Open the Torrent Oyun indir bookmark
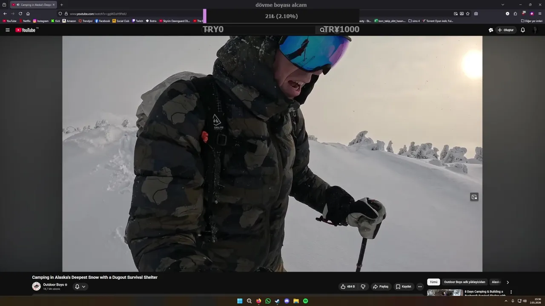Screen dimensions: 545x306 [438, 21]
